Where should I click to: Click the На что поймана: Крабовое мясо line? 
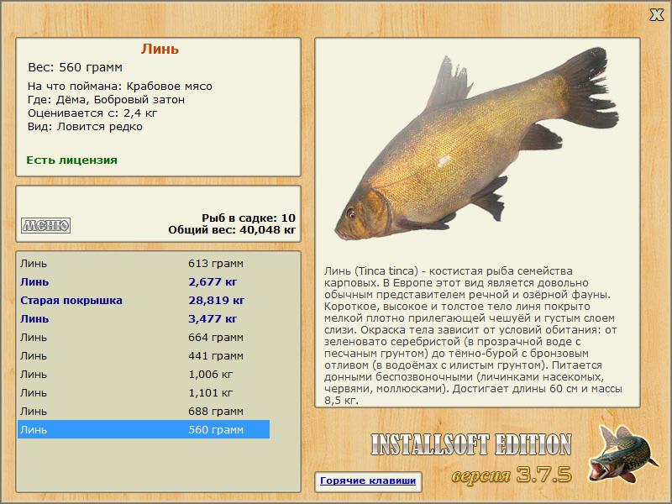120,87
